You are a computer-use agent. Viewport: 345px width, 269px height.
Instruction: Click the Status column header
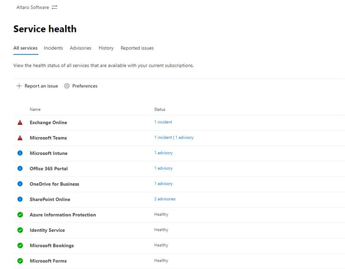click(160, 109)
